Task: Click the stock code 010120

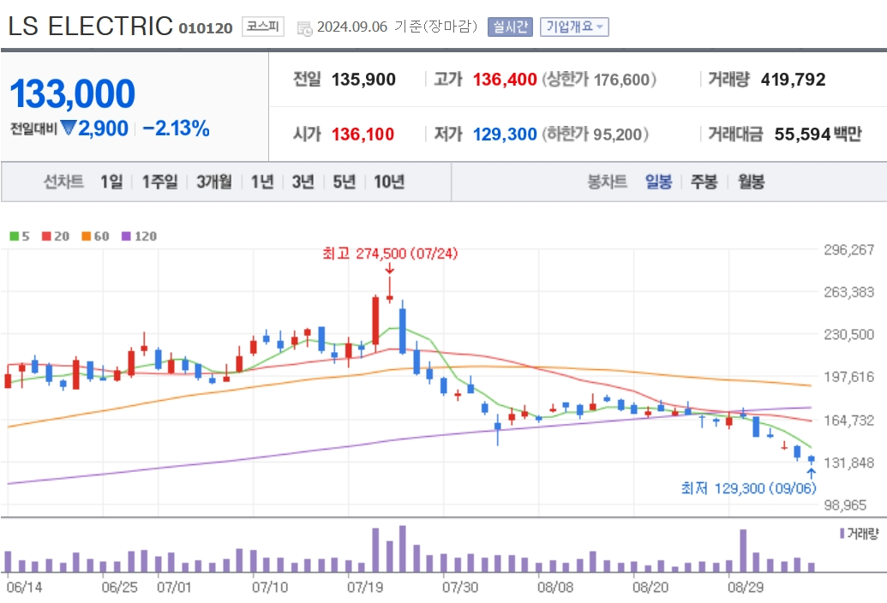Action: click(206, 28)
